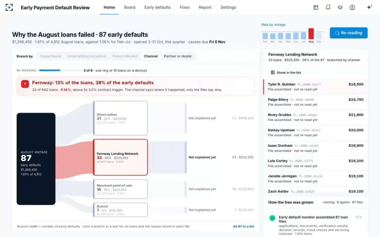Select the August Vintage 87 root node
The width and height of the screenshot is (380, 237).
click(x=36, y=159)
